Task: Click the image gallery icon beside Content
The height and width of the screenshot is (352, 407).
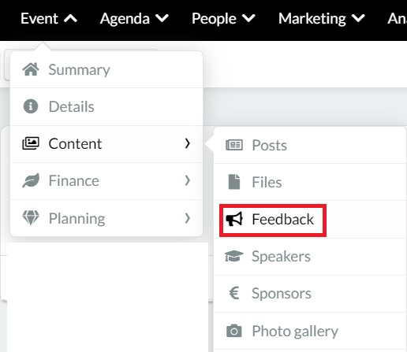Action: coord(31,143)
